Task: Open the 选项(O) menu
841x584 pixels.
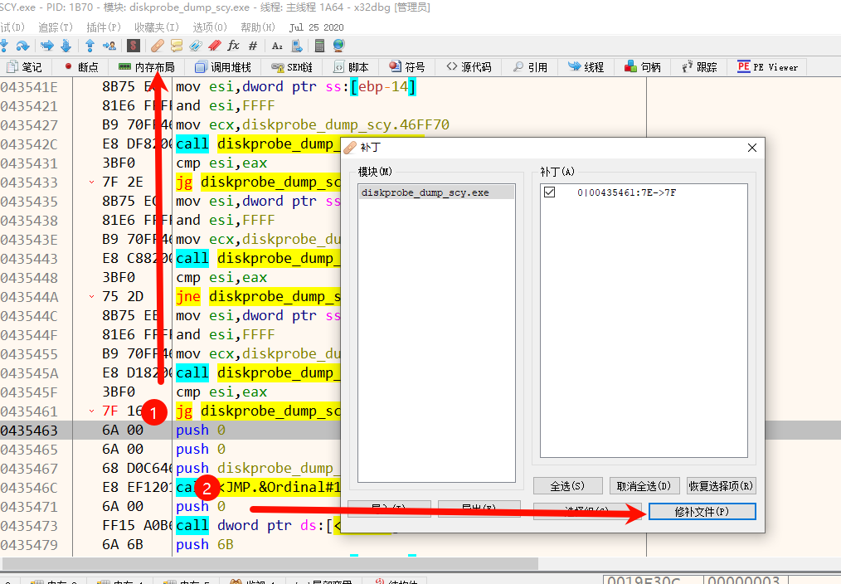Action: [210, 27]
